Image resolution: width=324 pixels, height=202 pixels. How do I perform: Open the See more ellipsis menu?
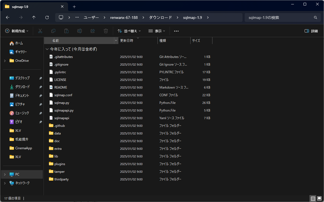tap(176, 31)
